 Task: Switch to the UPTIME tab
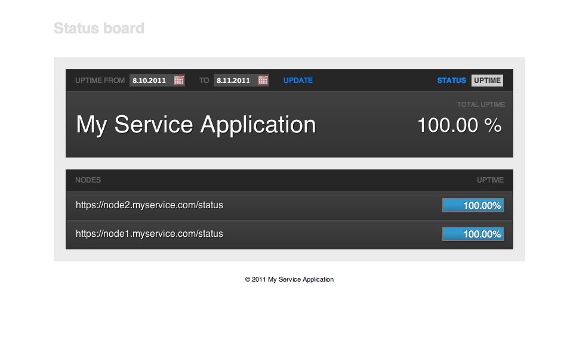(487, 81)
